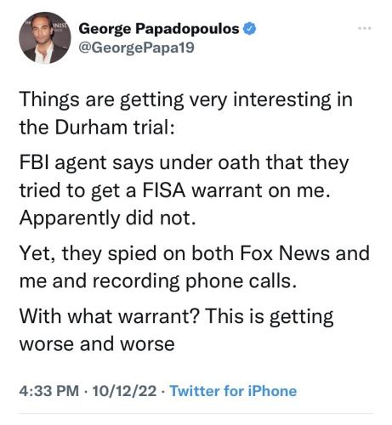Click 'Things are getting very interesting' opening line
The height and width of the screenshot is (425, 392).
(175, 99)
